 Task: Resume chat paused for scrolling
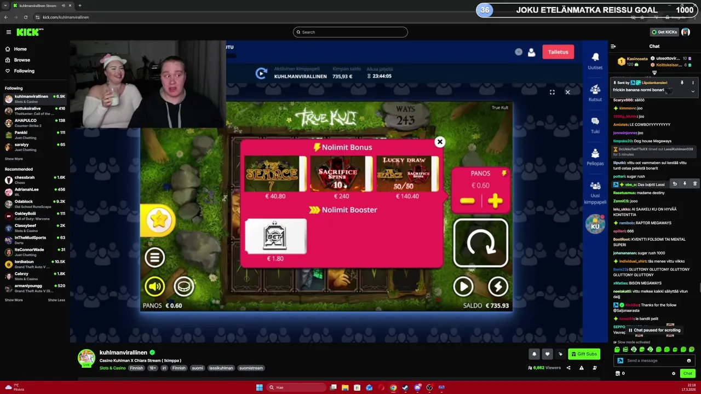[x=654, y=331]
